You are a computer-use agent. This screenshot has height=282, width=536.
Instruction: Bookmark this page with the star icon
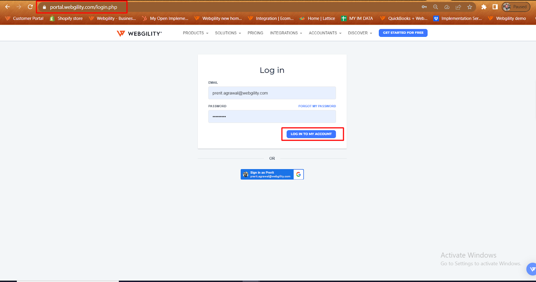click(470, 7)
